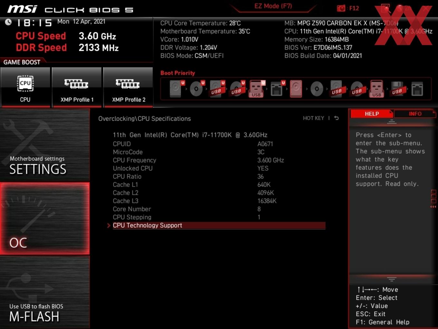The width and height of the screenshot is (438, 329).
Task: Open the HOT KEY list
Action: pyautogui.click(x=313, y=118)
